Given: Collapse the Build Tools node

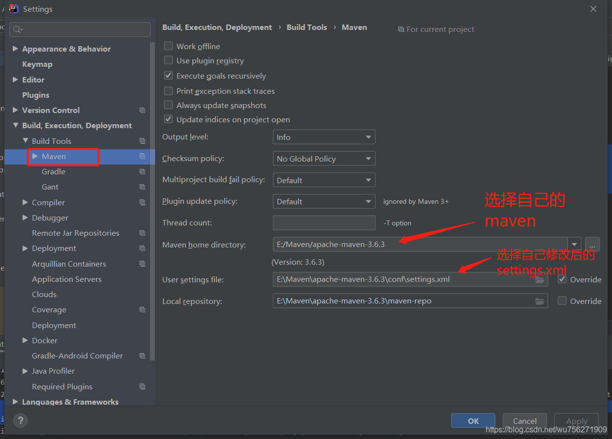Looking at the screenshot, I should point(25,141).
